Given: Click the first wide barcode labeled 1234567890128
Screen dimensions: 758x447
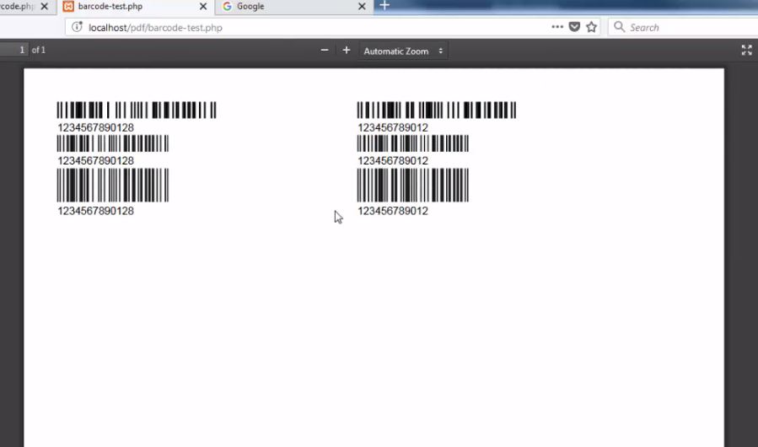Looking at the screenshot, I should pyautogui.click(x=137, y=110).
